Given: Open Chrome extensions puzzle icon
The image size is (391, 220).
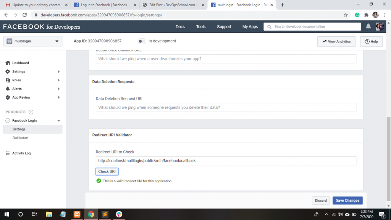Looking at the screenshot, I should (x=366, y=15).
